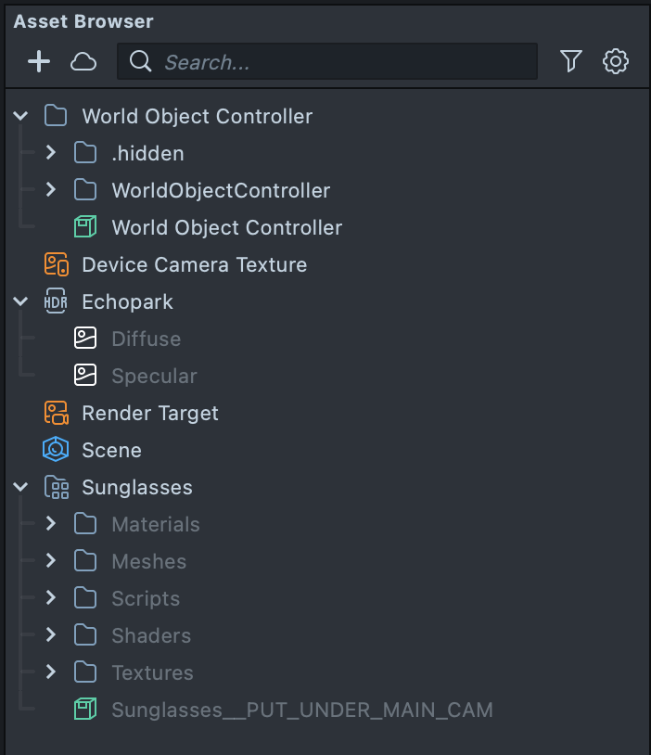Click the add new asset plus icon

coord(39,62)
